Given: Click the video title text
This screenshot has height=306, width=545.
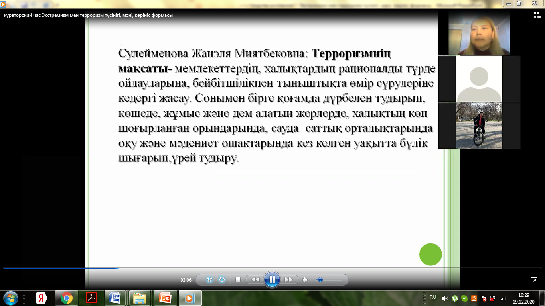Looking at the screenshot, I should pyautogui.click(x=88, y=15).
